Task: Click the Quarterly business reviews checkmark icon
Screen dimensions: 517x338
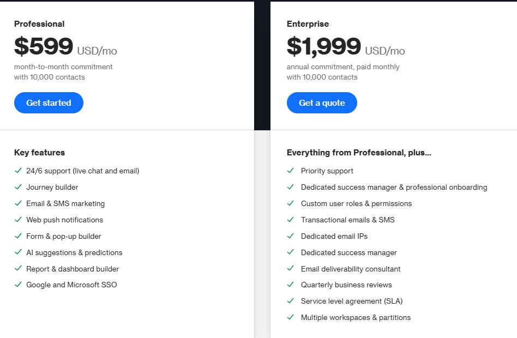Action: (x=291, y=285)
